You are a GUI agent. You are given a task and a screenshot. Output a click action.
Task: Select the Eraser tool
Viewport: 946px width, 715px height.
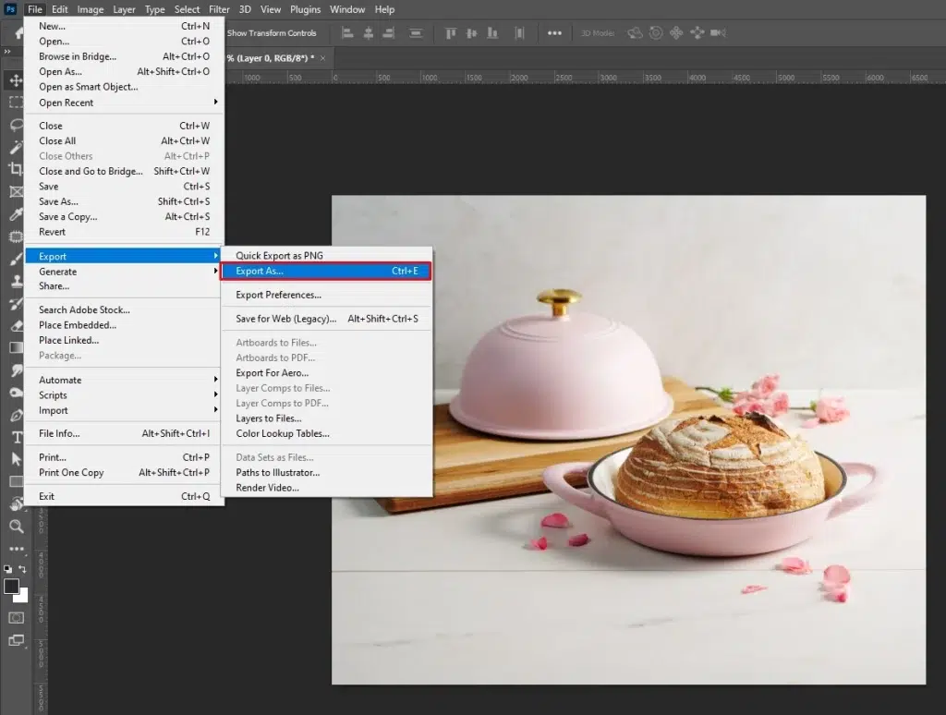point(16,325)
